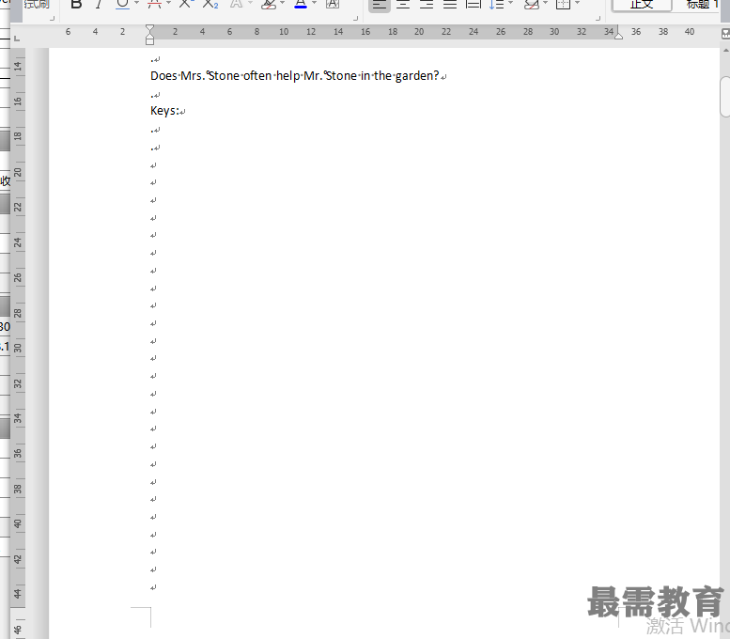This screenshot has width=730, height=639.
Task: Apply strikethrough formatting
Action: pos(154,4)
